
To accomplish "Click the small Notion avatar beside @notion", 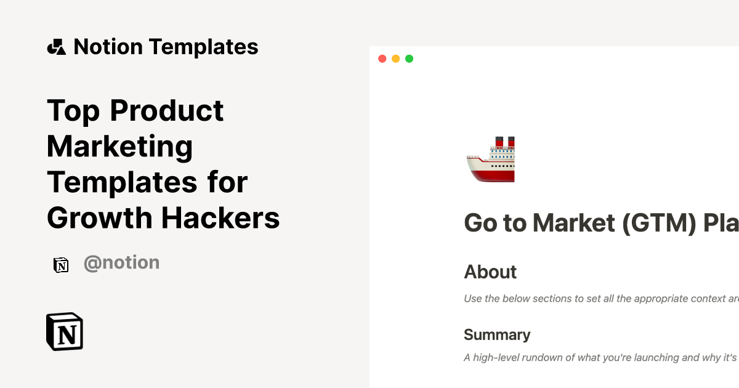I will point(61,265).
